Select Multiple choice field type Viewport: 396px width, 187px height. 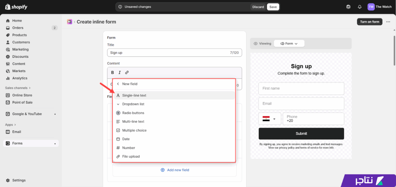pos(134,130)
